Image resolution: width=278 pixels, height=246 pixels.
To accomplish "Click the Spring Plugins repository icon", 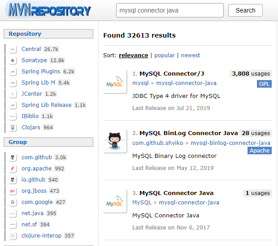I will 13,72.
